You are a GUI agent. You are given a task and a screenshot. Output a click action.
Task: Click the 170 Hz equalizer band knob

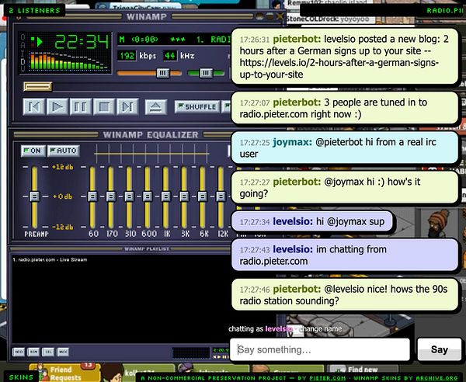pyautogui.click(x=111, y=196)
